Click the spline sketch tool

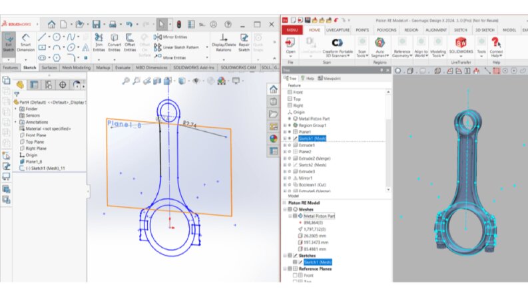pyautogui.click(x=71, y=37)
